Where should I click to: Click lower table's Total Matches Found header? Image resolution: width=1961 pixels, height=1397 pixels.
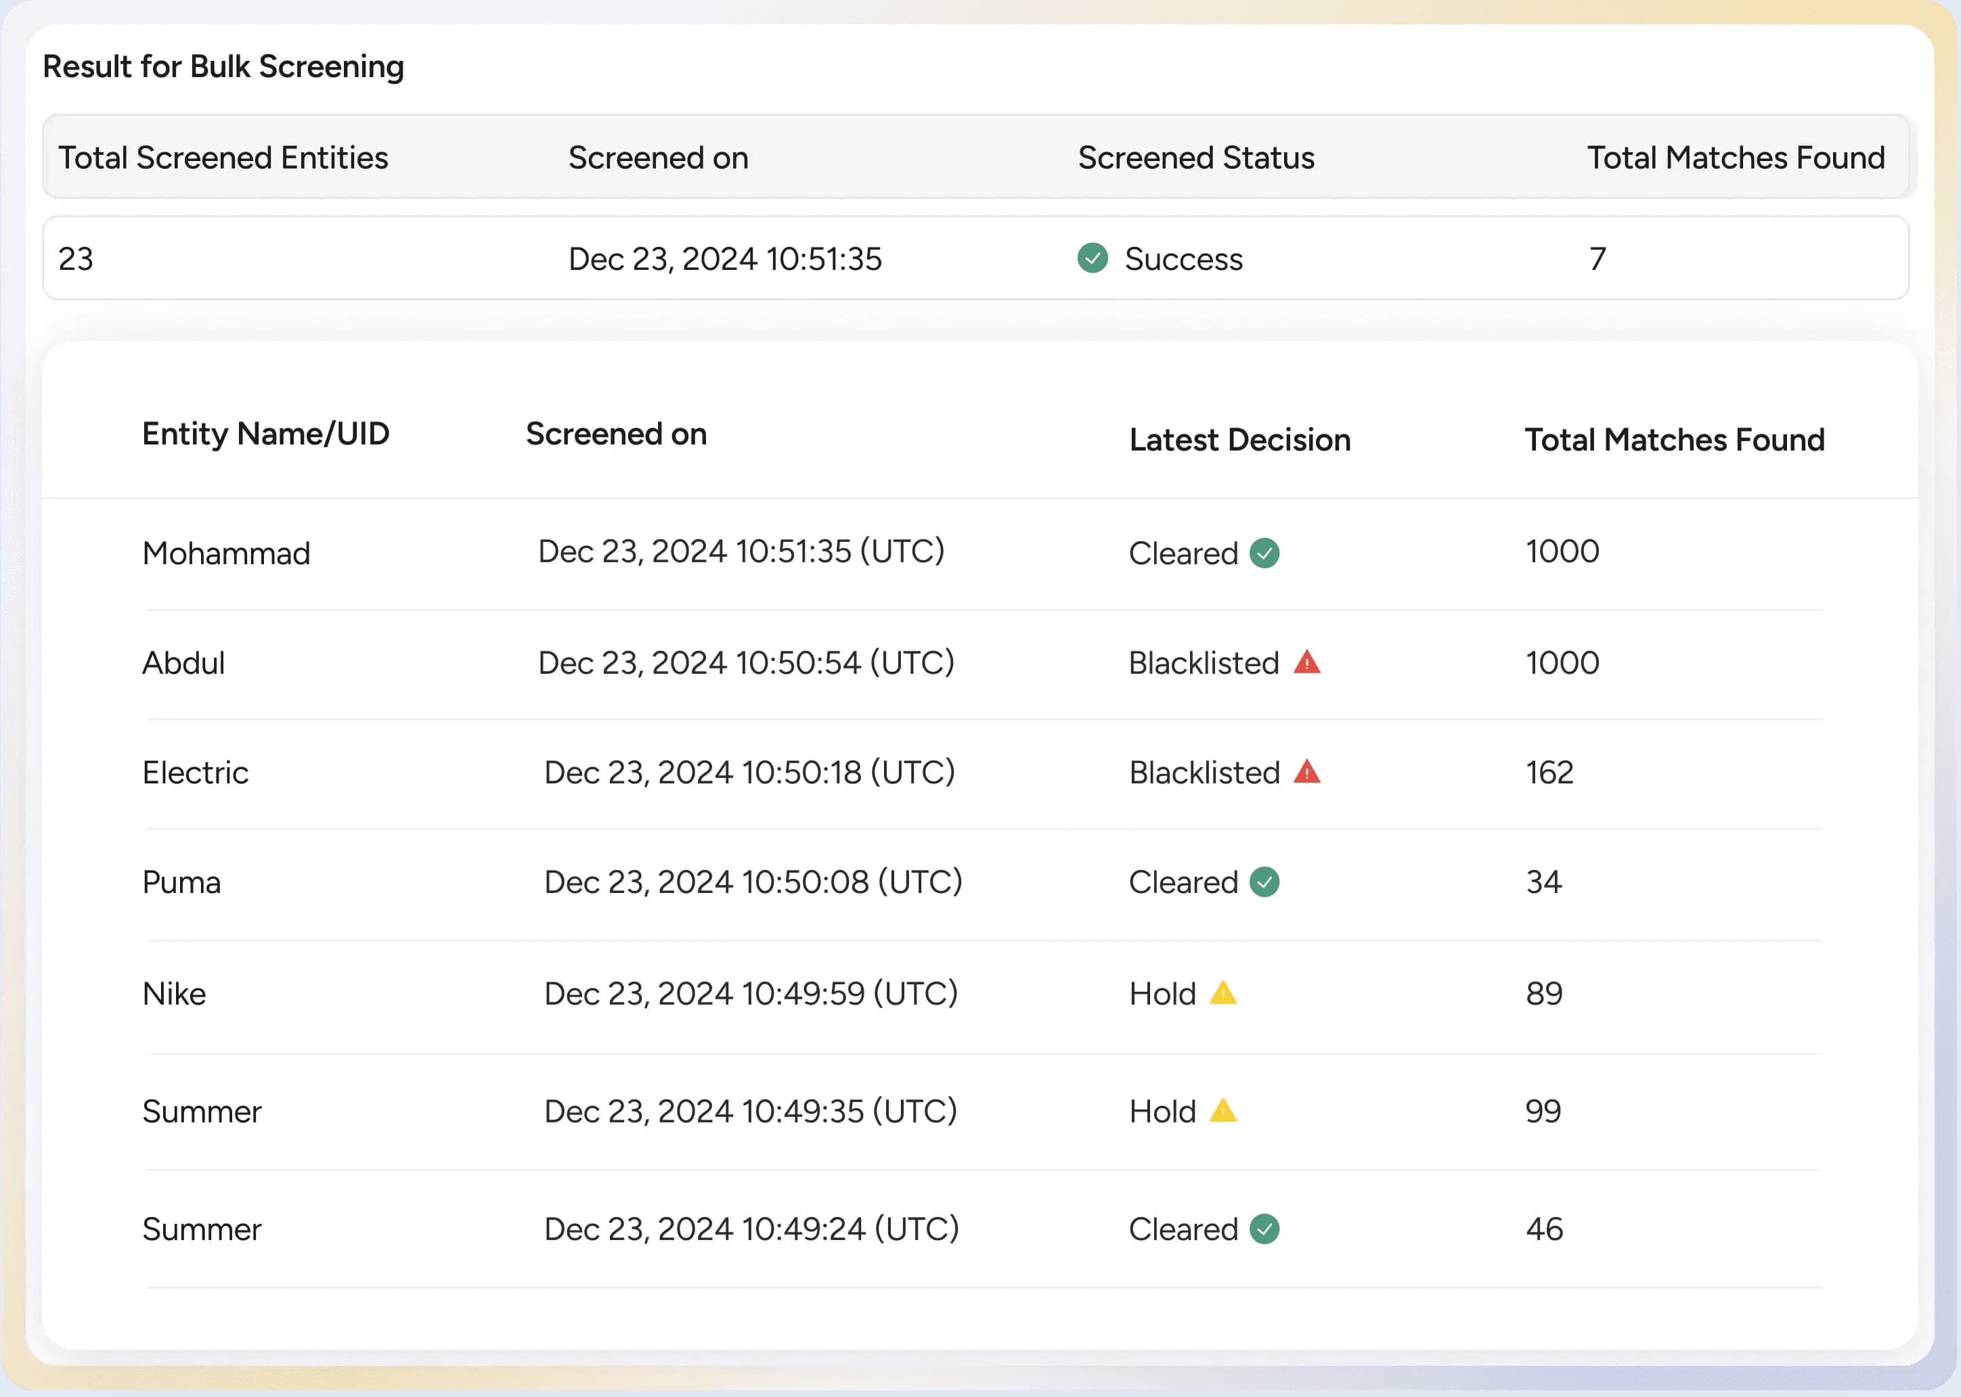tap(1673, 440)
